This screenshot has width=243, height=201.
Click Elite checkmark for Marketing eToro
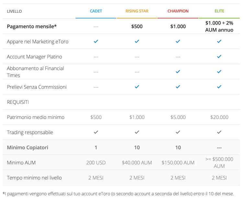(219, 41)
